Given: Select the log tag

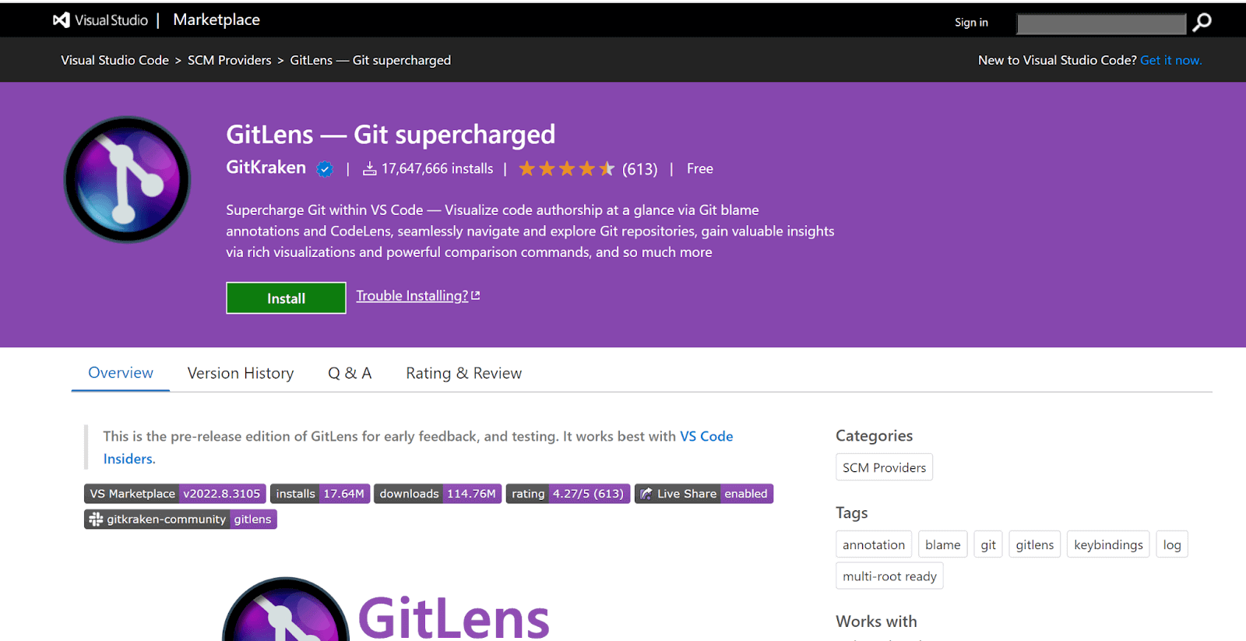Looking at the screenshot, I should tap(1172, 544).
